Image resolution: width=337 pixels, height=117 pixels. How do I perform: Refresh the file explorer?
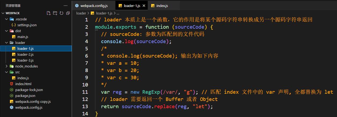(61, 13)
